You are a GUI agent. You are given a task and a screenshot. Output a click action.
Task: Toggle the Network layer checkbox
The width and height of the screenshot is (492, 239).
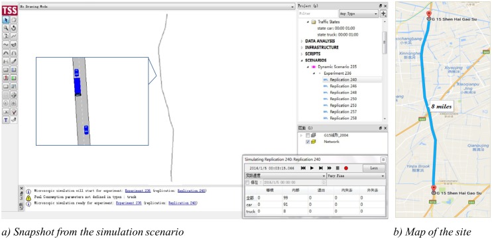308,142
